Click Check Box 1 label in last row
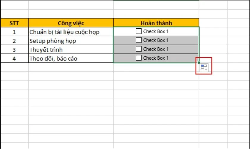The height and width of the screenshot is (149, 250). [156, 58]
